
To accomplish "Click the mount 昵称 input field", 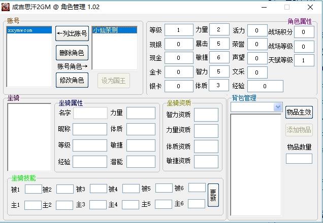I will (x=90, y=129).
